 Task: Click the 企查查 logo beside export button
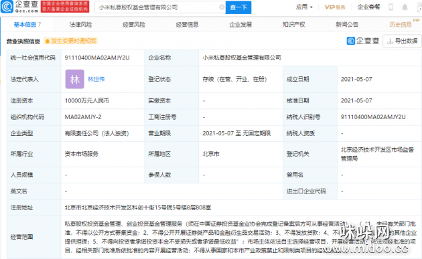pyautogui.click(x=363, y=41)
